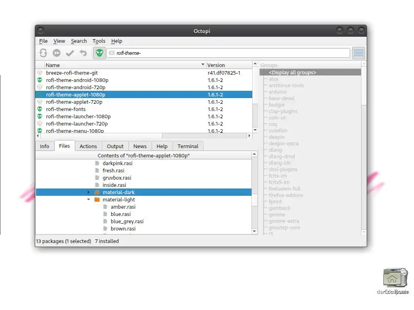
Task: Click package list horizontal scroll right arrow
Action: pos(249,136)
